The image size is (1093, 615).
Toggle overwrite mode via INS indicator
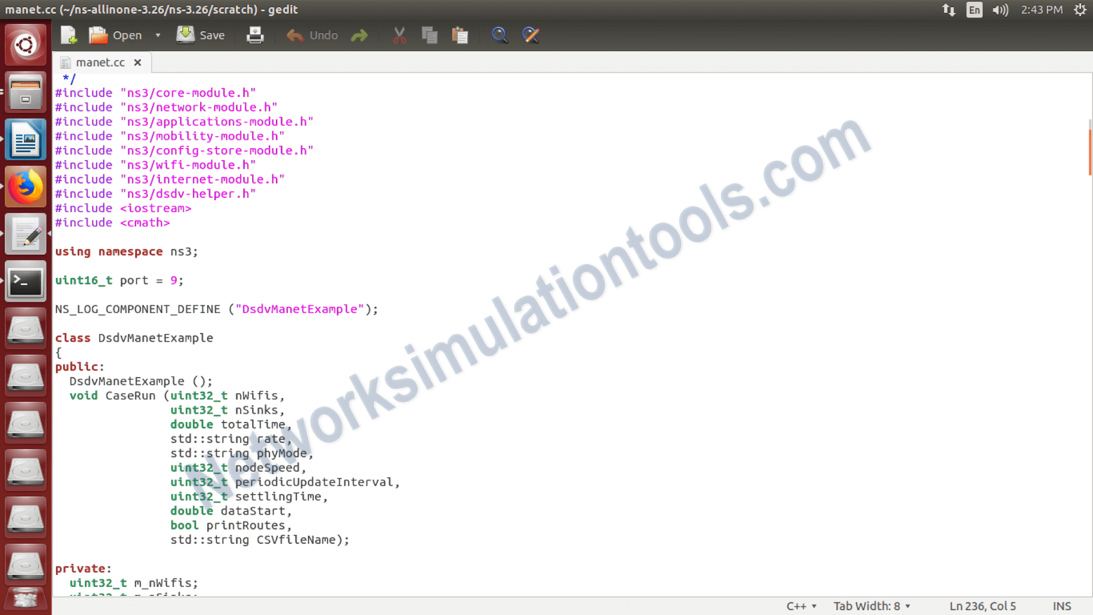click(x=1062, y=606)
